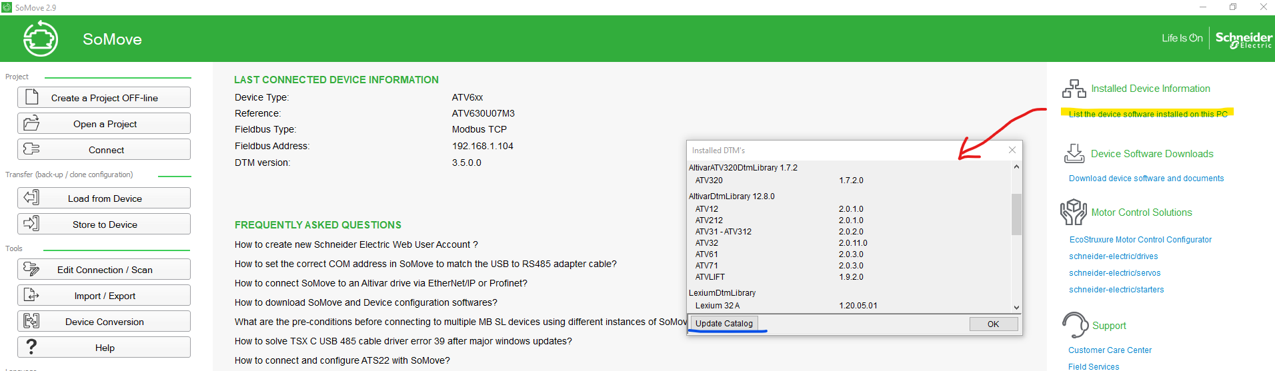Click the Modbus TCP fieldbus type value
Screen dimensions: 1275x371
coord(479,129)
